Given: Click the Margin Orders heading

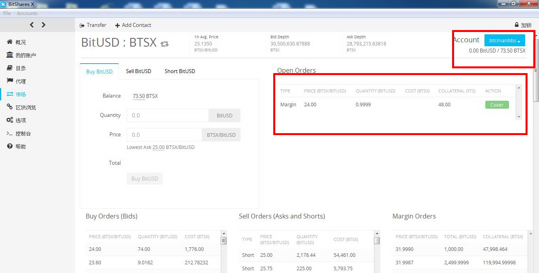Looking at the screenshot, I should pos(414,216).
